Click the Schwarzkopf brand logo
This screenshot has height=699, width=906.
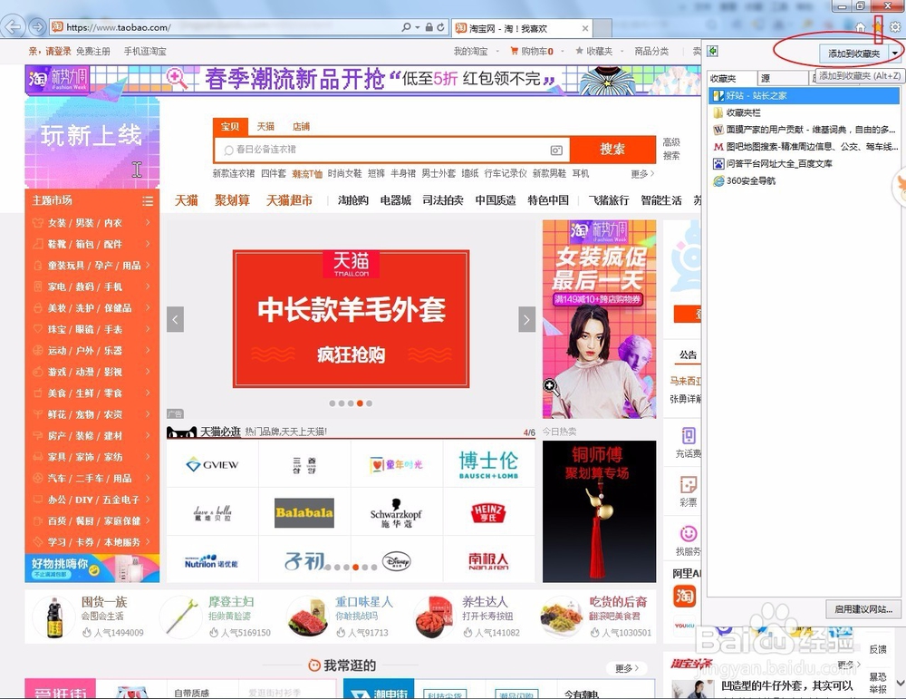point(396,512)
